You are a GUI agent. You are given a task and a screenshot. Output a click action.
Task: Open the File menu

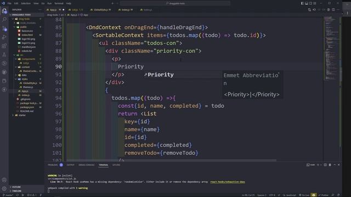pos(9,3)
